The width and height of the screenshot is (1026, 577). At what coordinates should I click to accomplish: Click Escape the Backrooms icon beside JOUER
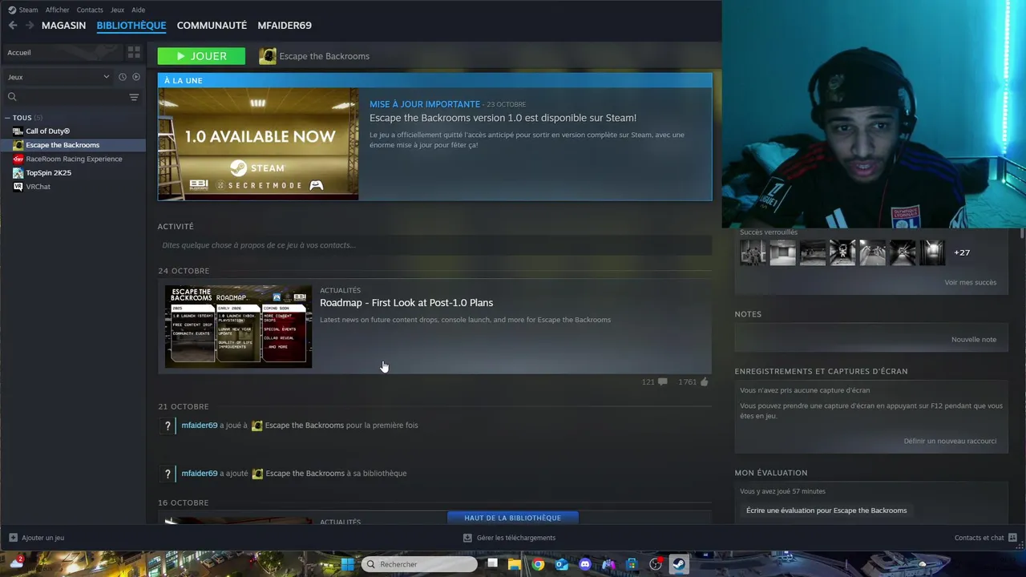[x=268, y=56]
